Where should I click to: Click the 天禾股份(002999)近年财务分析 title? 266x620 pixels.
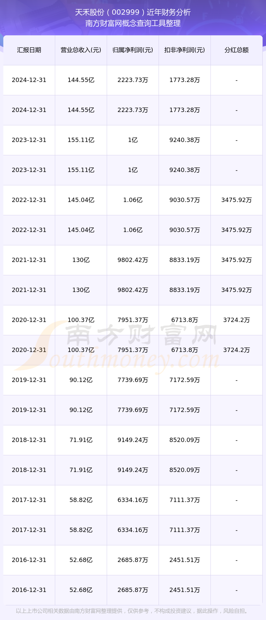[x=133, y=12]
